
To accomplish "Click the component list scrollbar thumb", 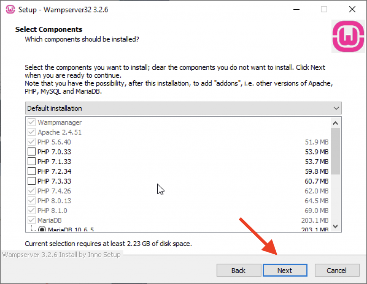I will click(x=335, y=151).
